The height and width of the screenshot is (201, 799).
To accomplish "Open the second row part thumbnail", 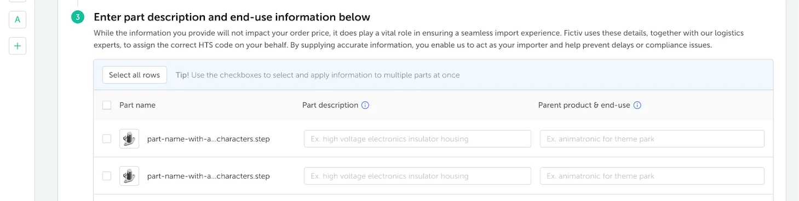I will [x=129, y=176].
